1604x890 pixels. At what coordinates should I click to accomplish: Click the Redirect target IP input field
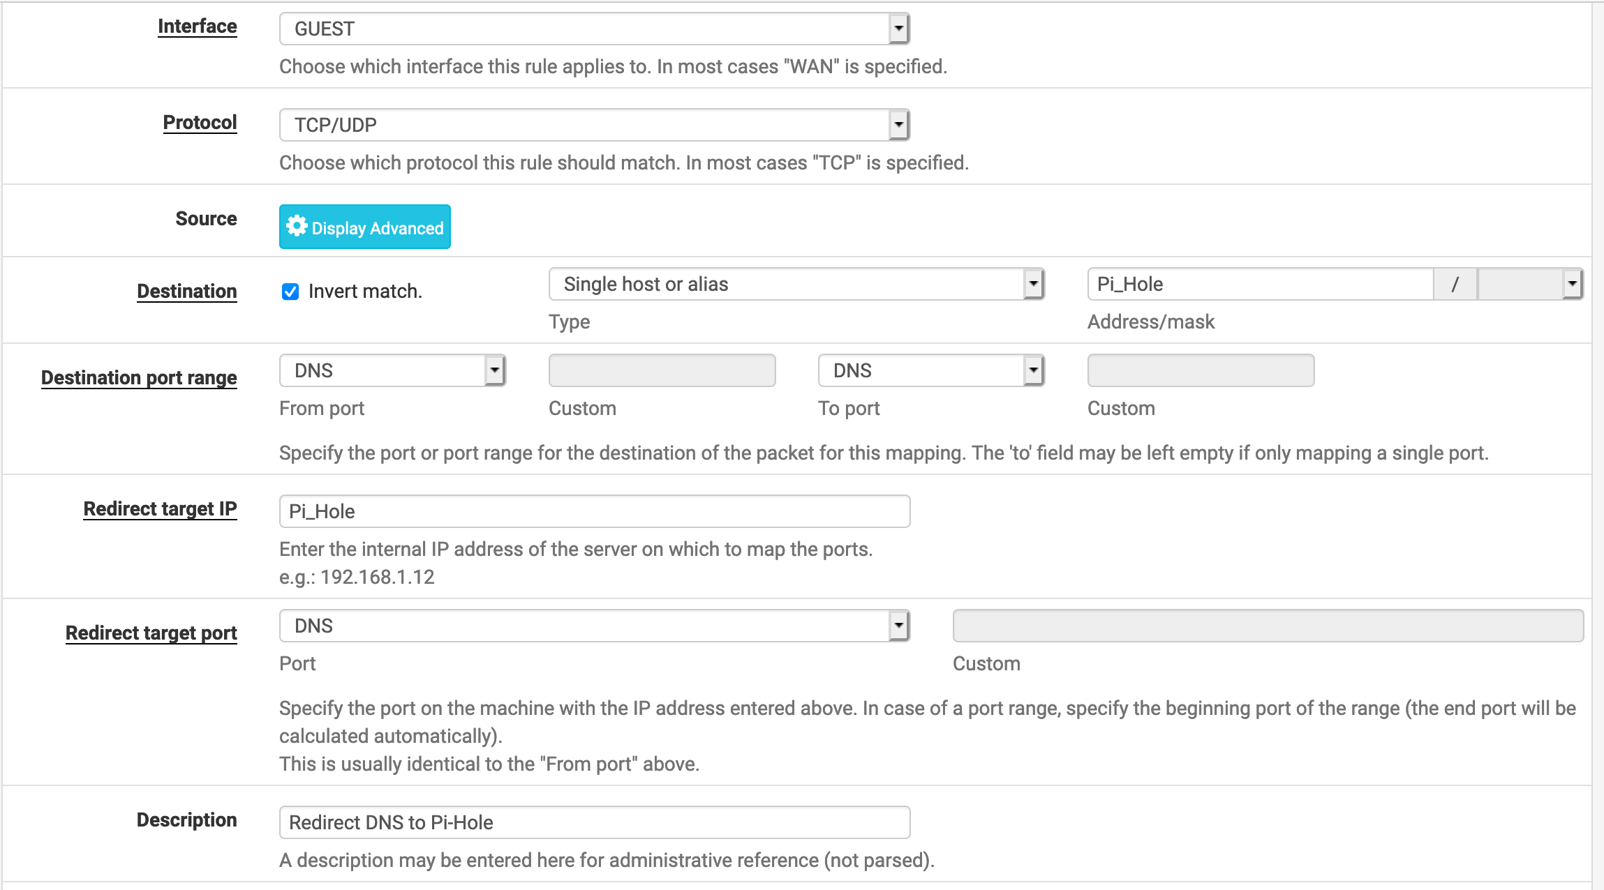593,511
